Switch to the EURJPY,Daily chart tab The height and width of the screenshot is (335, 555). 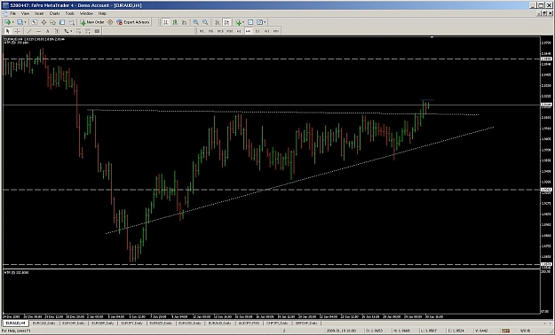(132, 323)
